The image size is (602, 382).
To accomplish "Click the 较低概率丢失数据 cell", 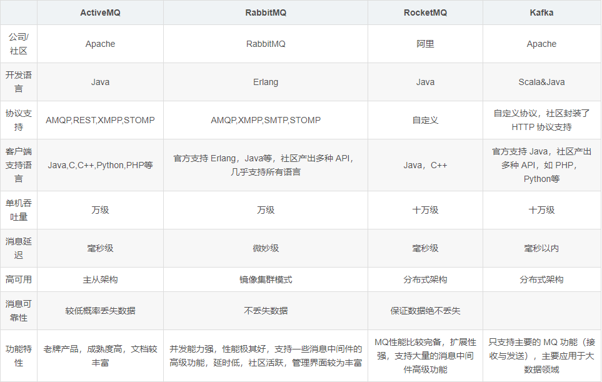I will 100,311.
